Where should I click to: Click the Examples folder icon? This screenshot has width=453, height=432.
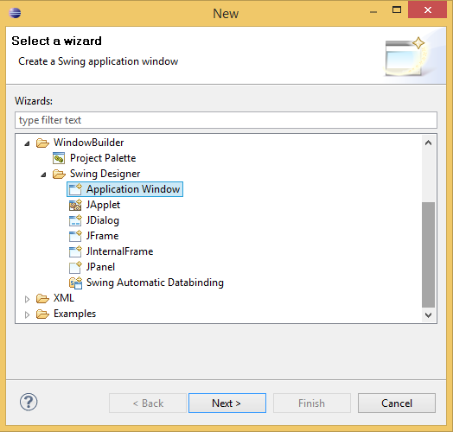point(42,314)
